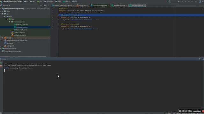The image size is (204, 114).
Task: Open logback-test.xml file
Action: (x=18, y=35)
